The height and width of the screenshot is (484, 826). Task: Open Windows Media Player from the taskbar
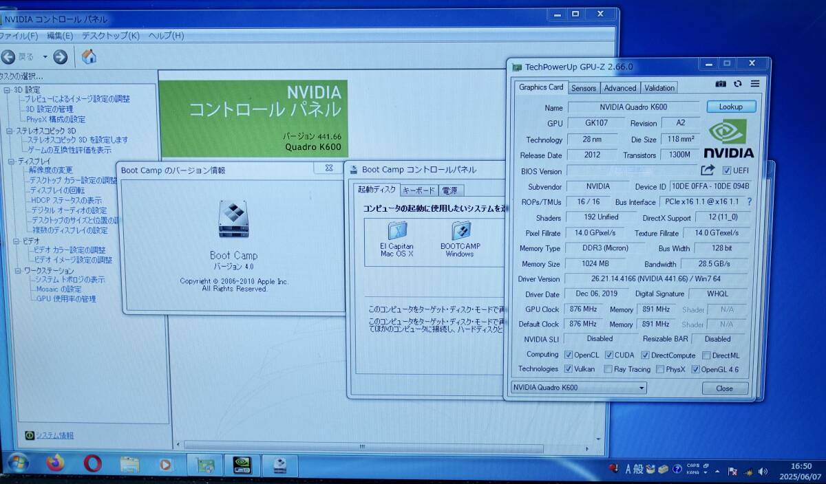pos(166,465)
